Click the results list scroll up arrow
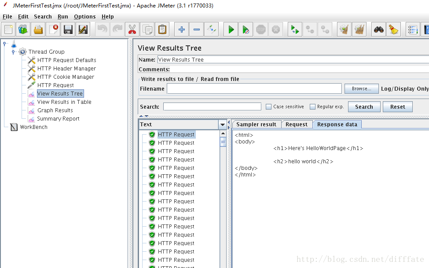 [223, 134]
